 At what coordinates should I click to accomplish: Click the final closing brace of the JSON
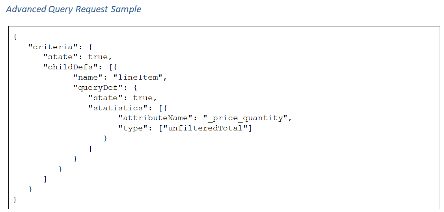[x=15, y=199]
